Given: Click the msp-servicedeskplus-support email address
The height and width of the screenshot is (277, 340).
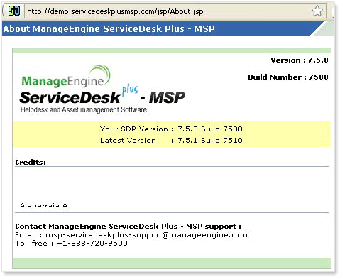Looking at the screenshot, I should point(146,235).
